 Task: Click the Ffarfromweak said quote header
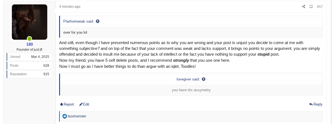coord(79,21)
